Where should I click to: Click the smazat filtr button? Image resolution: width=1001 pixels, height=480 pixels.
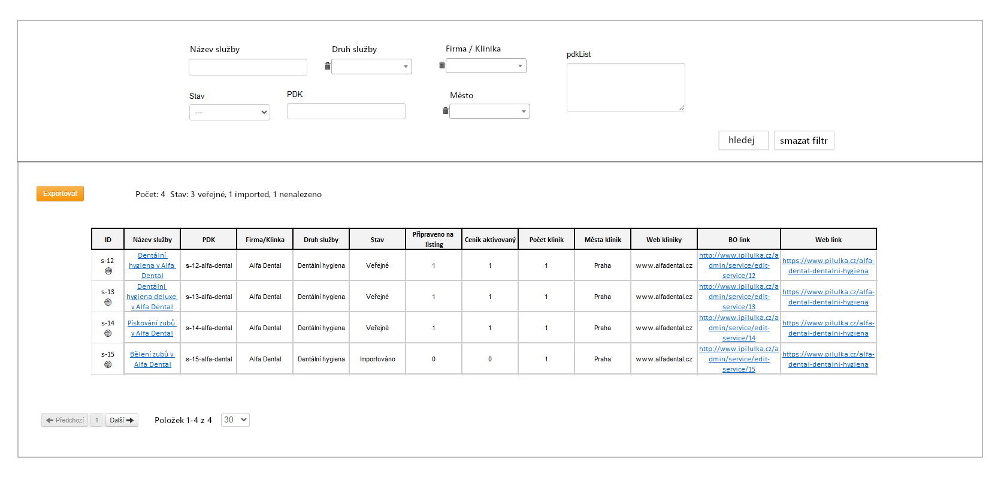[x=804, y=140]
